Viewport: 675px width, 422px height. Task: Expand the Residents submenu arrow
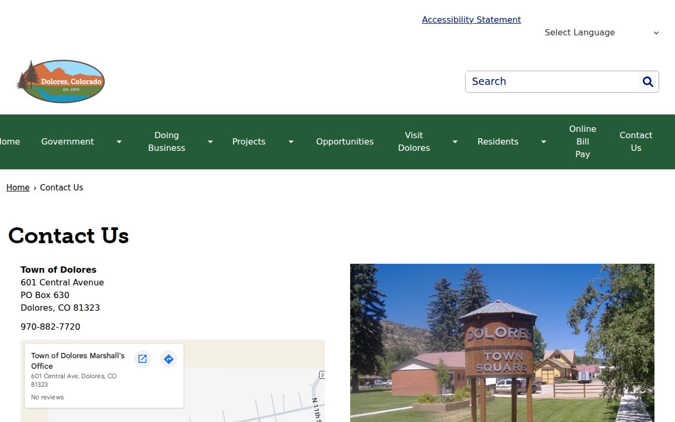tap(544, 142)
